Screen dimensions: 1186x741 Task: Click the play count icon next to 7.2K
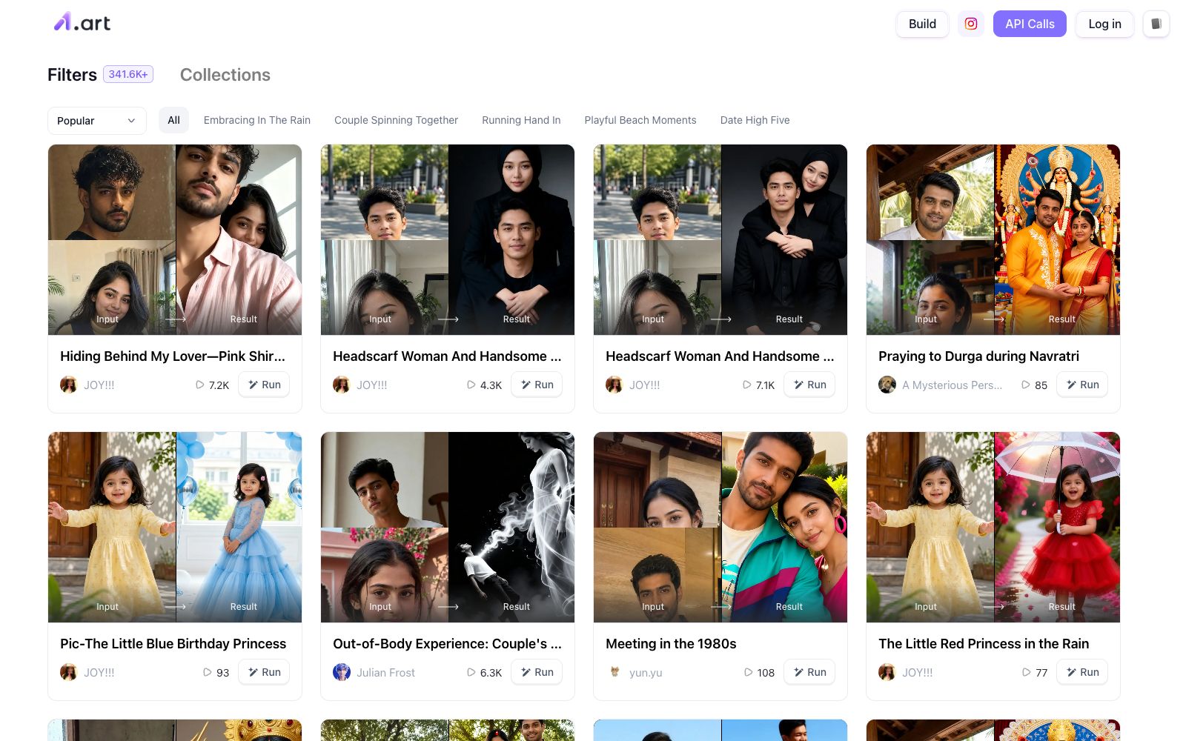coord(199,385)
